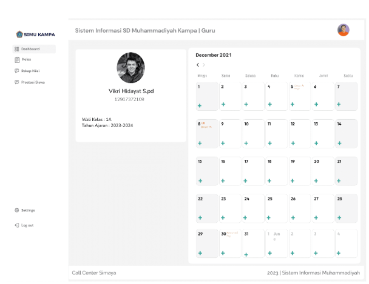Screen dimensions: 369x284
Task: Add an event on December 1 with plus icon
Action: pos(199,105)
